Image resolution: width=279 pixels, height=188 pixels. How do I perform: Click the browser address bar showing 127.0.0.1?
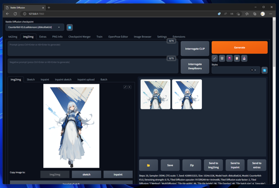(118, 13)
